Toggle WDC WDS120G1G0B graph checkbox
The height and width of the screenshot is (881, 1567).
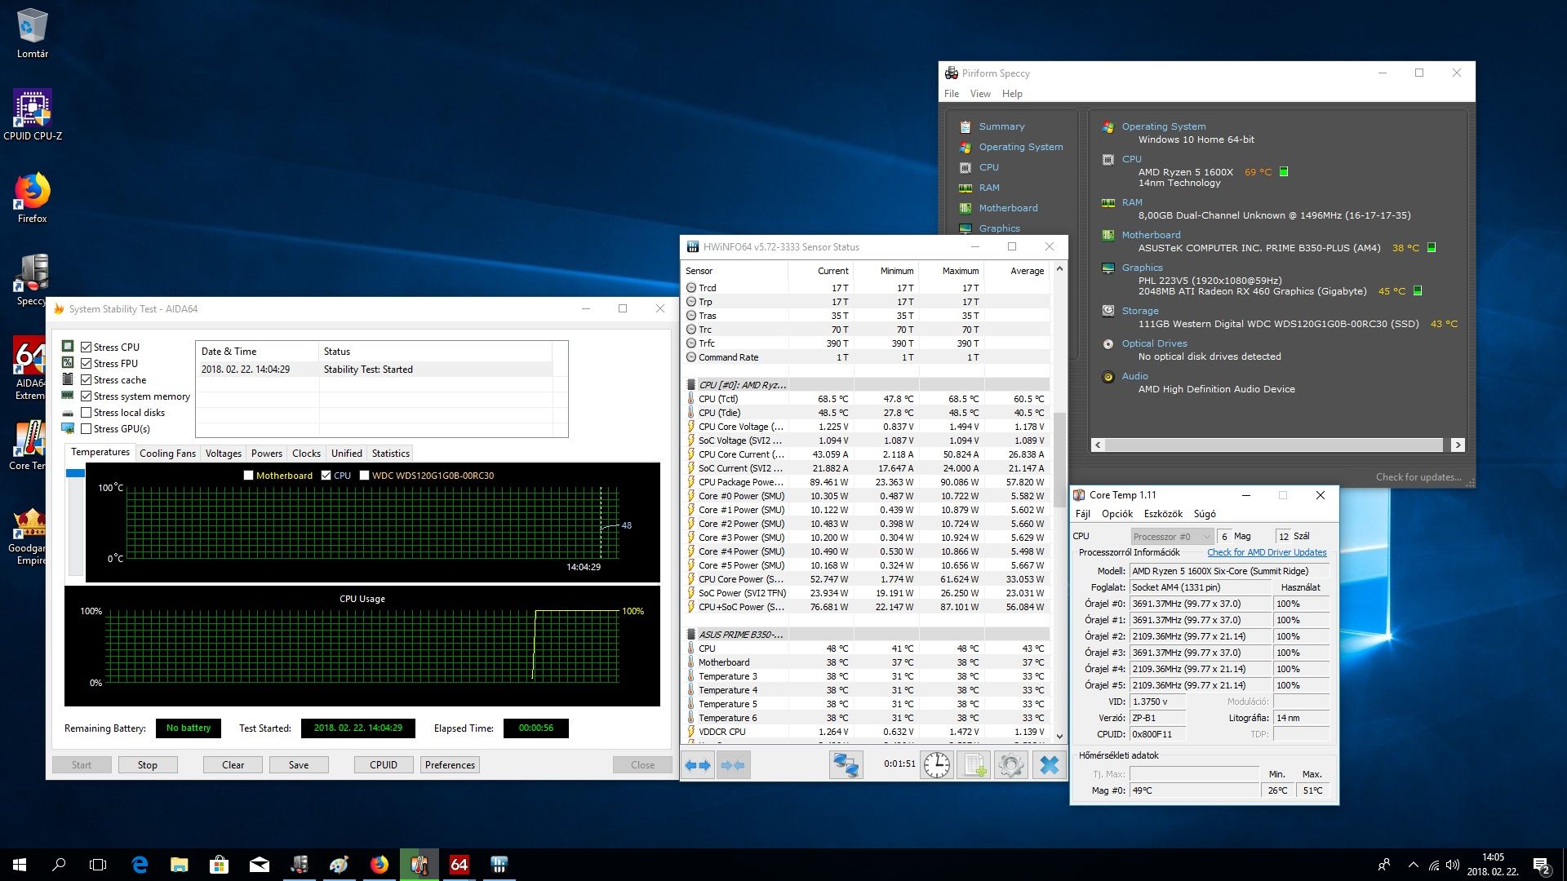pos(365,476)
